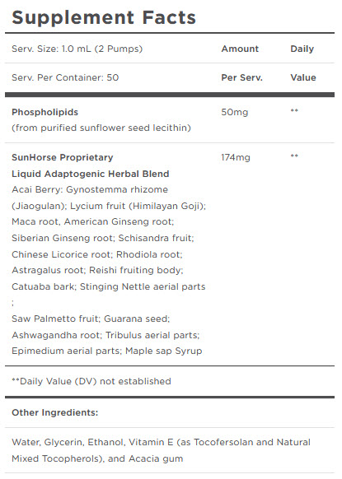Screen dimensions: 342x479
Task: Click the Siberian Ginseng root line
Action: [x=103, y=238]
